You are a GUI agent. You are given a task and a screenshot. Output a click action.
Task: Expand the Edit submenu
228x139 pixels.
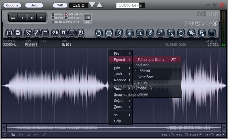click(x=121, y=68)
